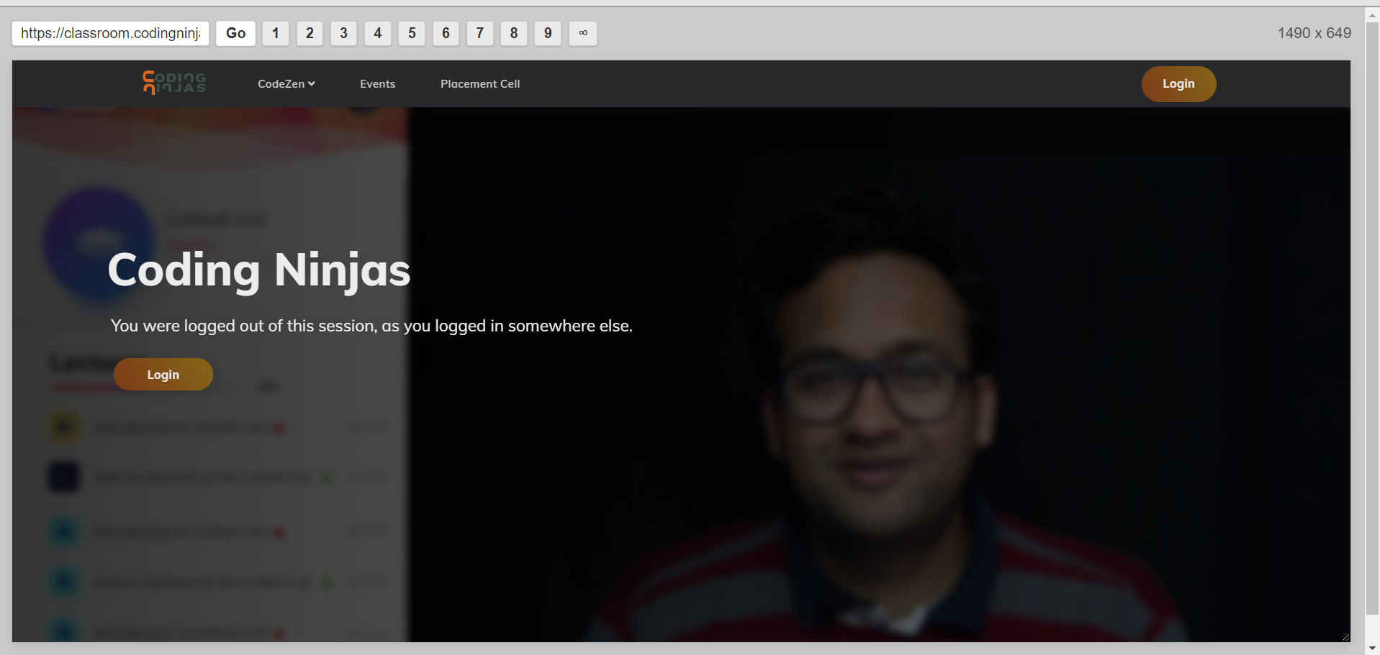Click the 1490 x 649 size label
The height and width of the screenshot is (655, 1380).
[x=1314, y=33]
